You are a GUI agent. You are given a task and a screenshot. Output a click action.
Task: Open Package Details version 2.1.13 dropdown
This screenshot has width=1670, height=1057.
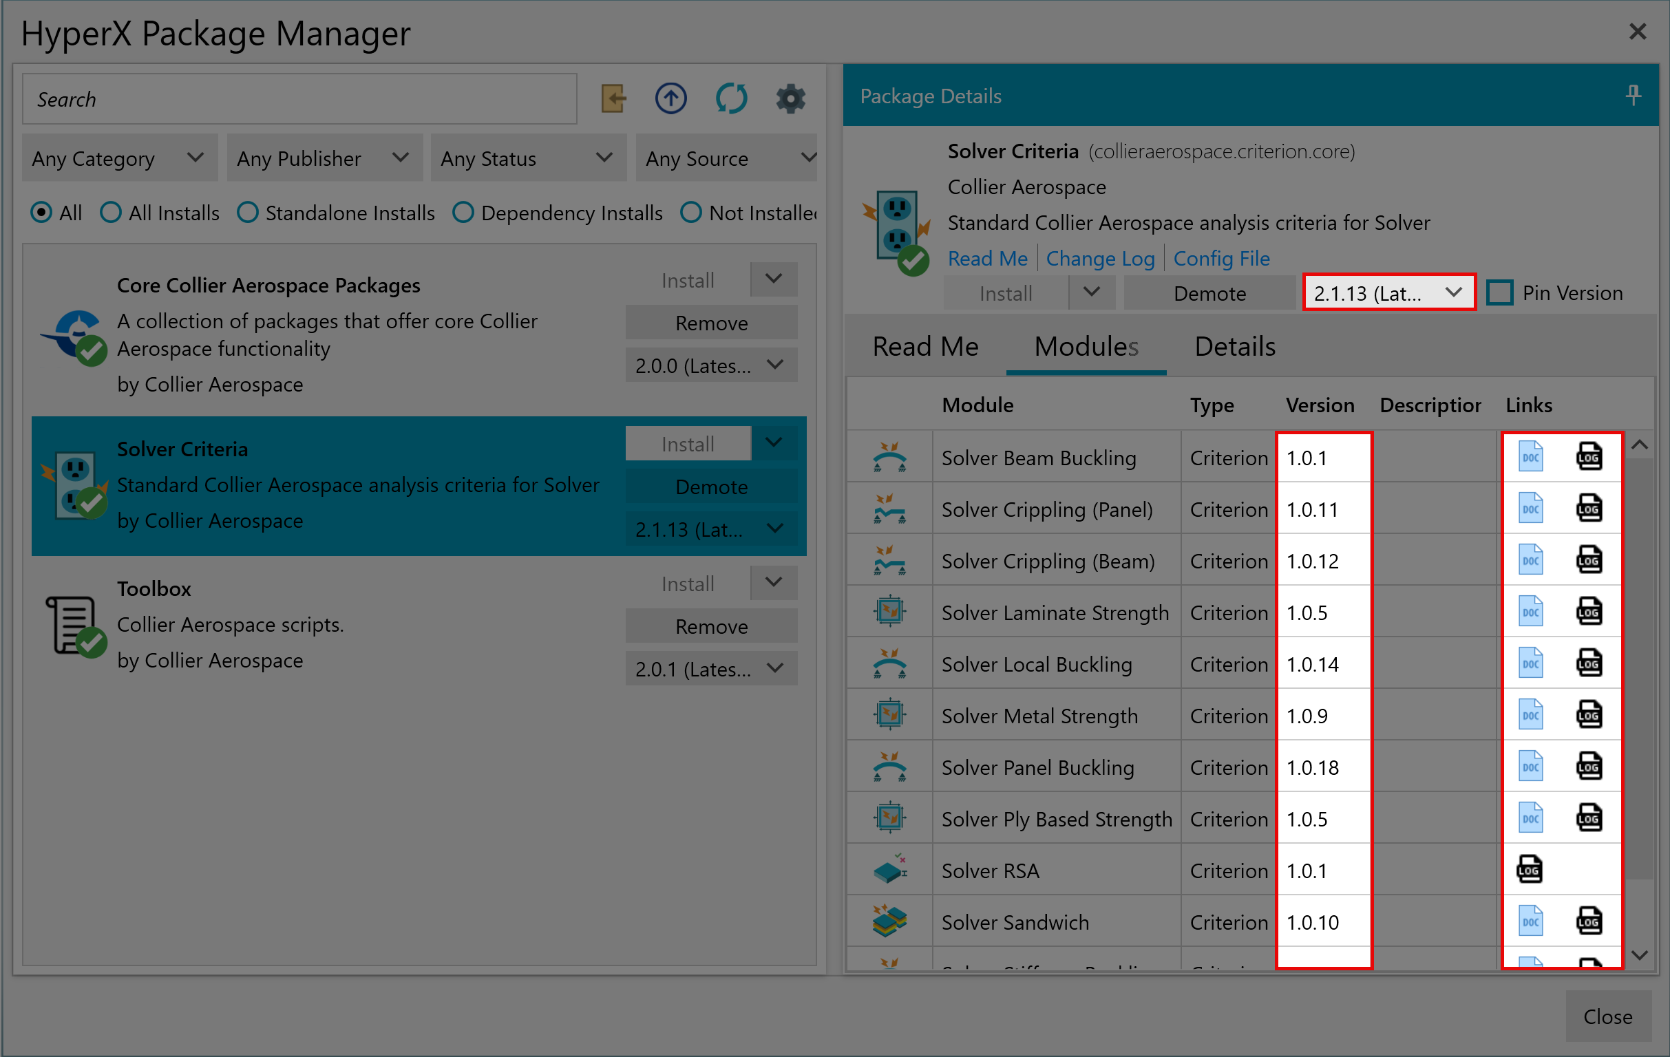point(1388,293)
